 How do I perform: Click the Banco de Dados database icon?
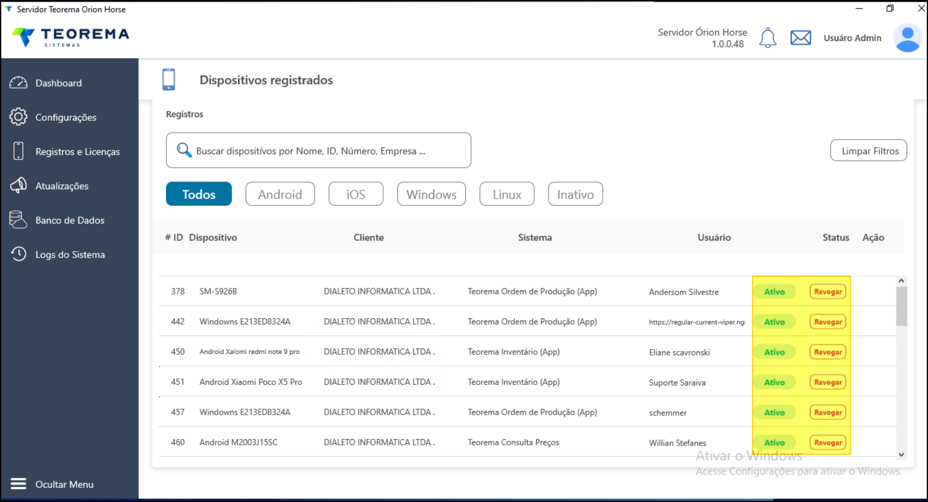18,220
